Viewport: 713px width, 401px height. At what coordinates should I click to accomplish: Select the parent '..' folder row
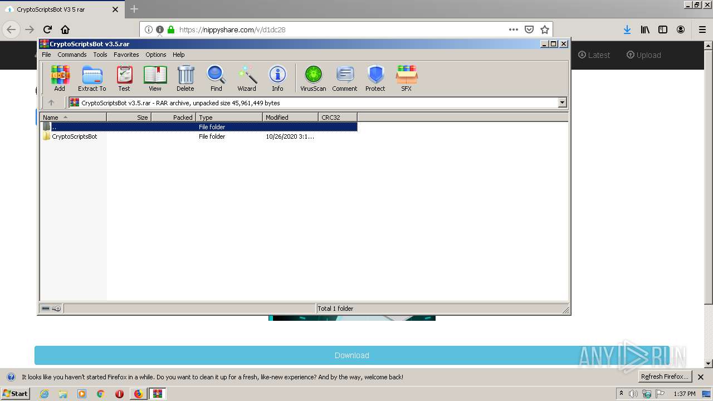pos(199,127)
